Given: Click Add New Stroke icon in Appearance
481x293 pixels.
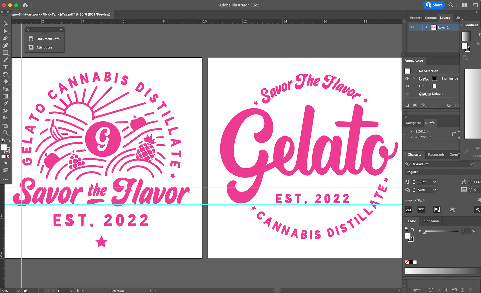Looking at the screenshot, I should (407, 105).
